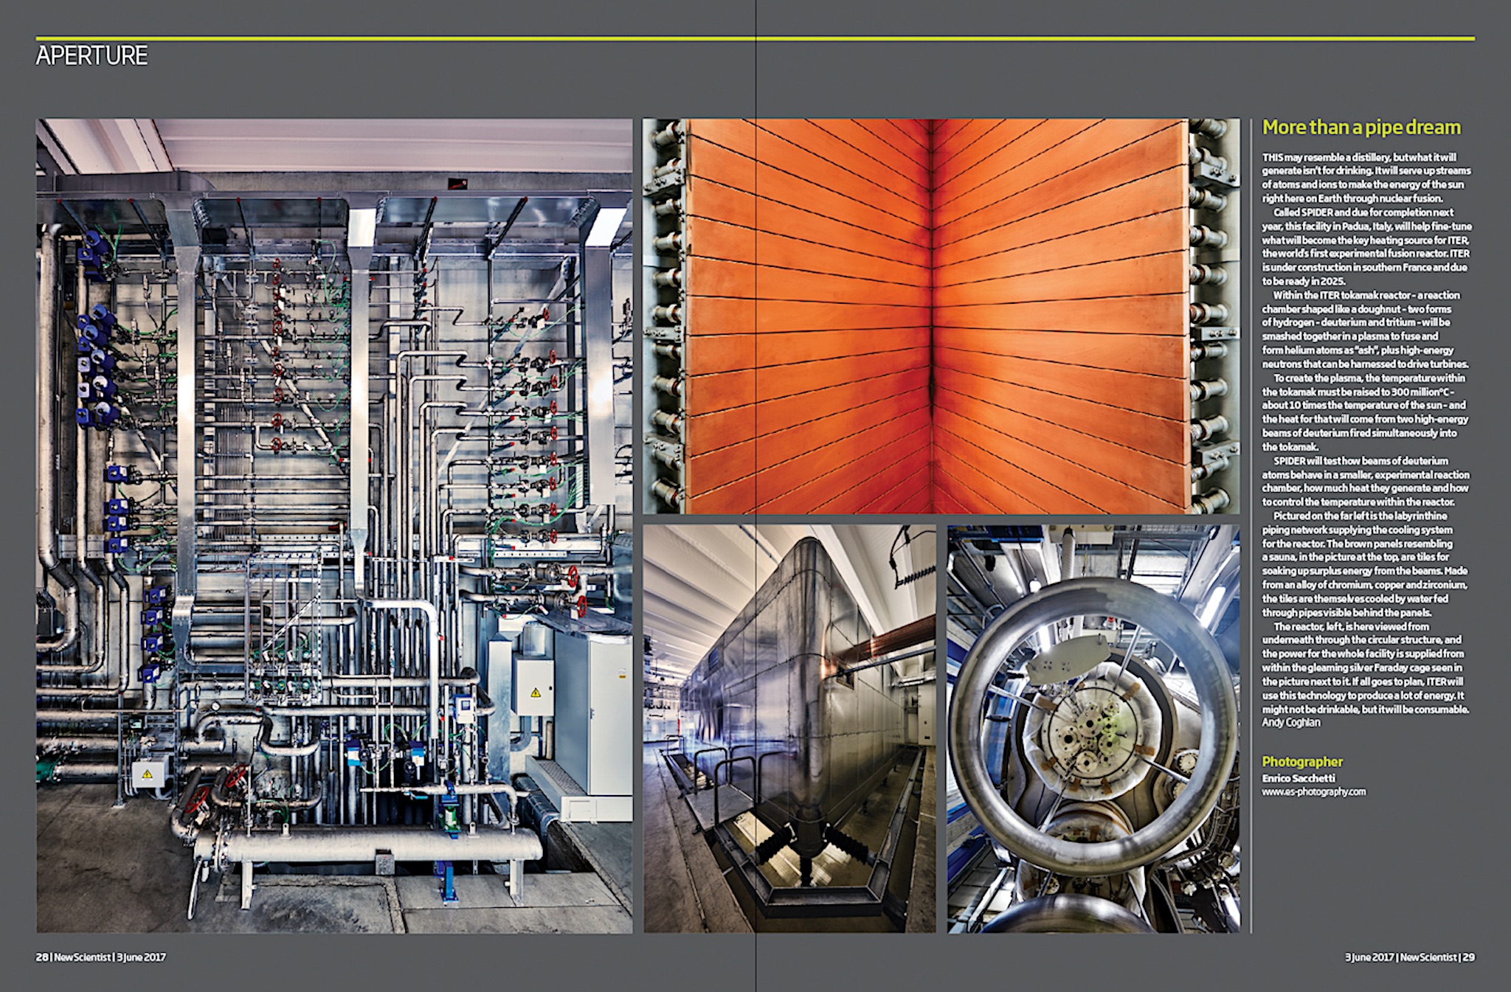Image resolution: width=1511 pixels, height=992 pixels.
Task: Click author byline Andy Coghlan
Action: 1291,723
